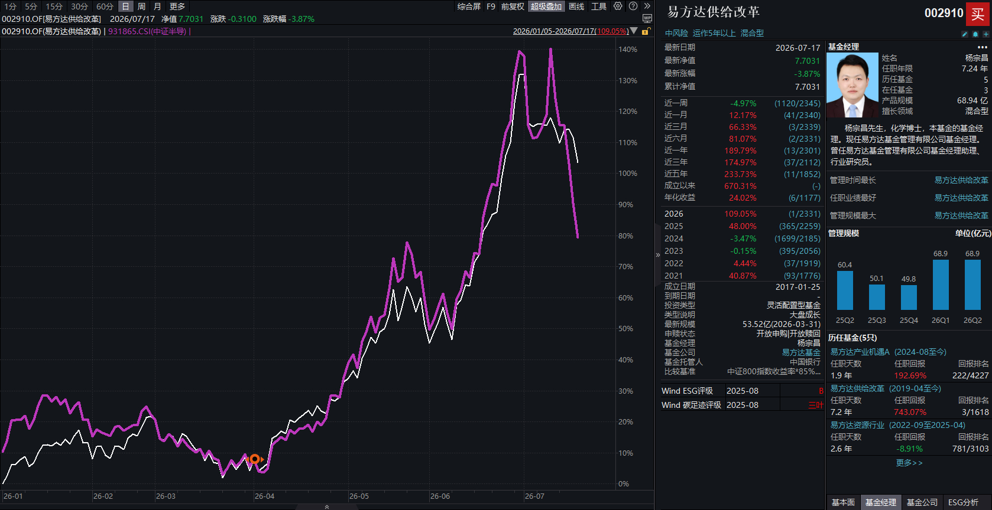Open 易方达基金 company link

click(801, 352)
